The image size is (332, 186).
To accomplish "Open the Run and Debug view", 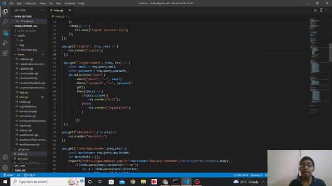I will pyautogui.click(x=5, y=43).
